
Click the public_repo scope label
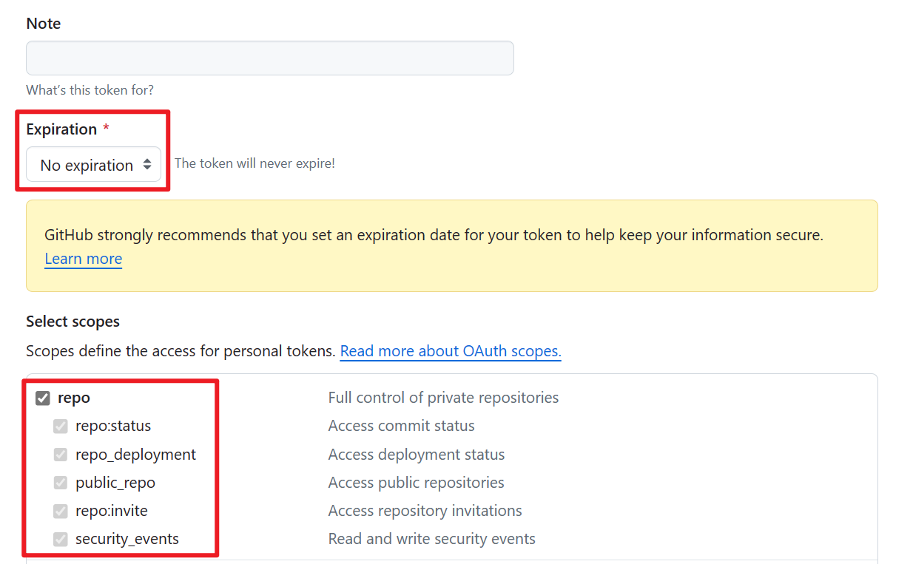[x=115, y=483]
